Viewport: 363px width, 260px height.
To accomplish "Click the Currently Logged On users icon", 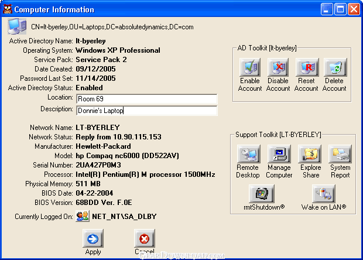I will click(83, 216).
